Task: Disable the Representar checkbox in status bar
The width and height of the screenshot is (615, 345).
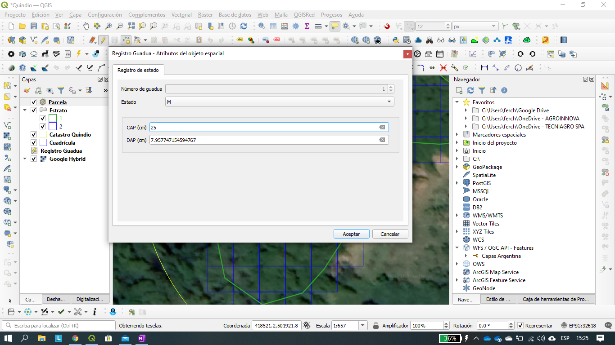Action: coord(520,326)
